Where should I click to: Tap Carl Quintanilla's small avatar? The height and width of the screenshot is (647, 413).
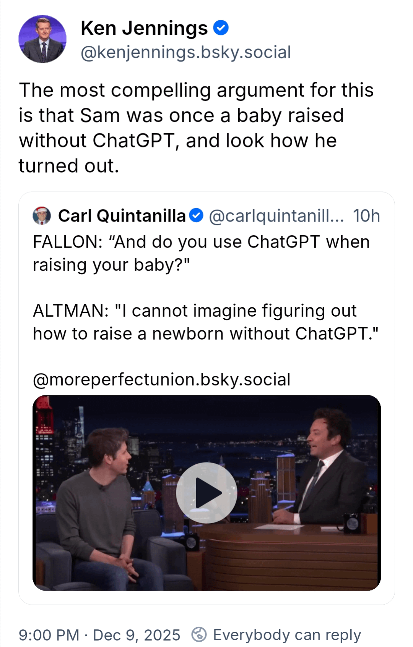[x=42, y=216]
